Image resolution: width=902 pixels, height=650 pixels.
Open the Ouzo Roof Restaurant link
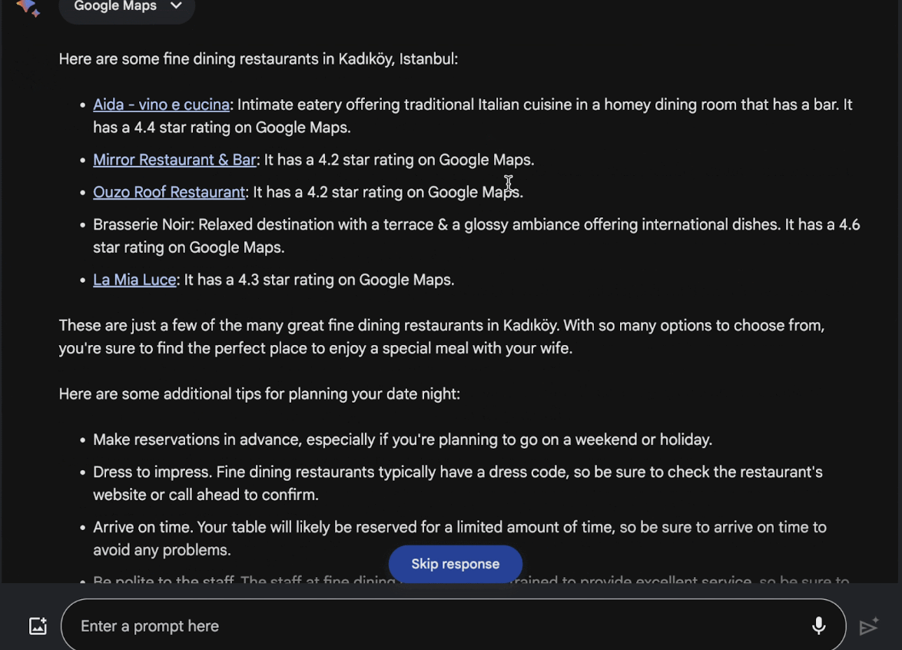169,192
